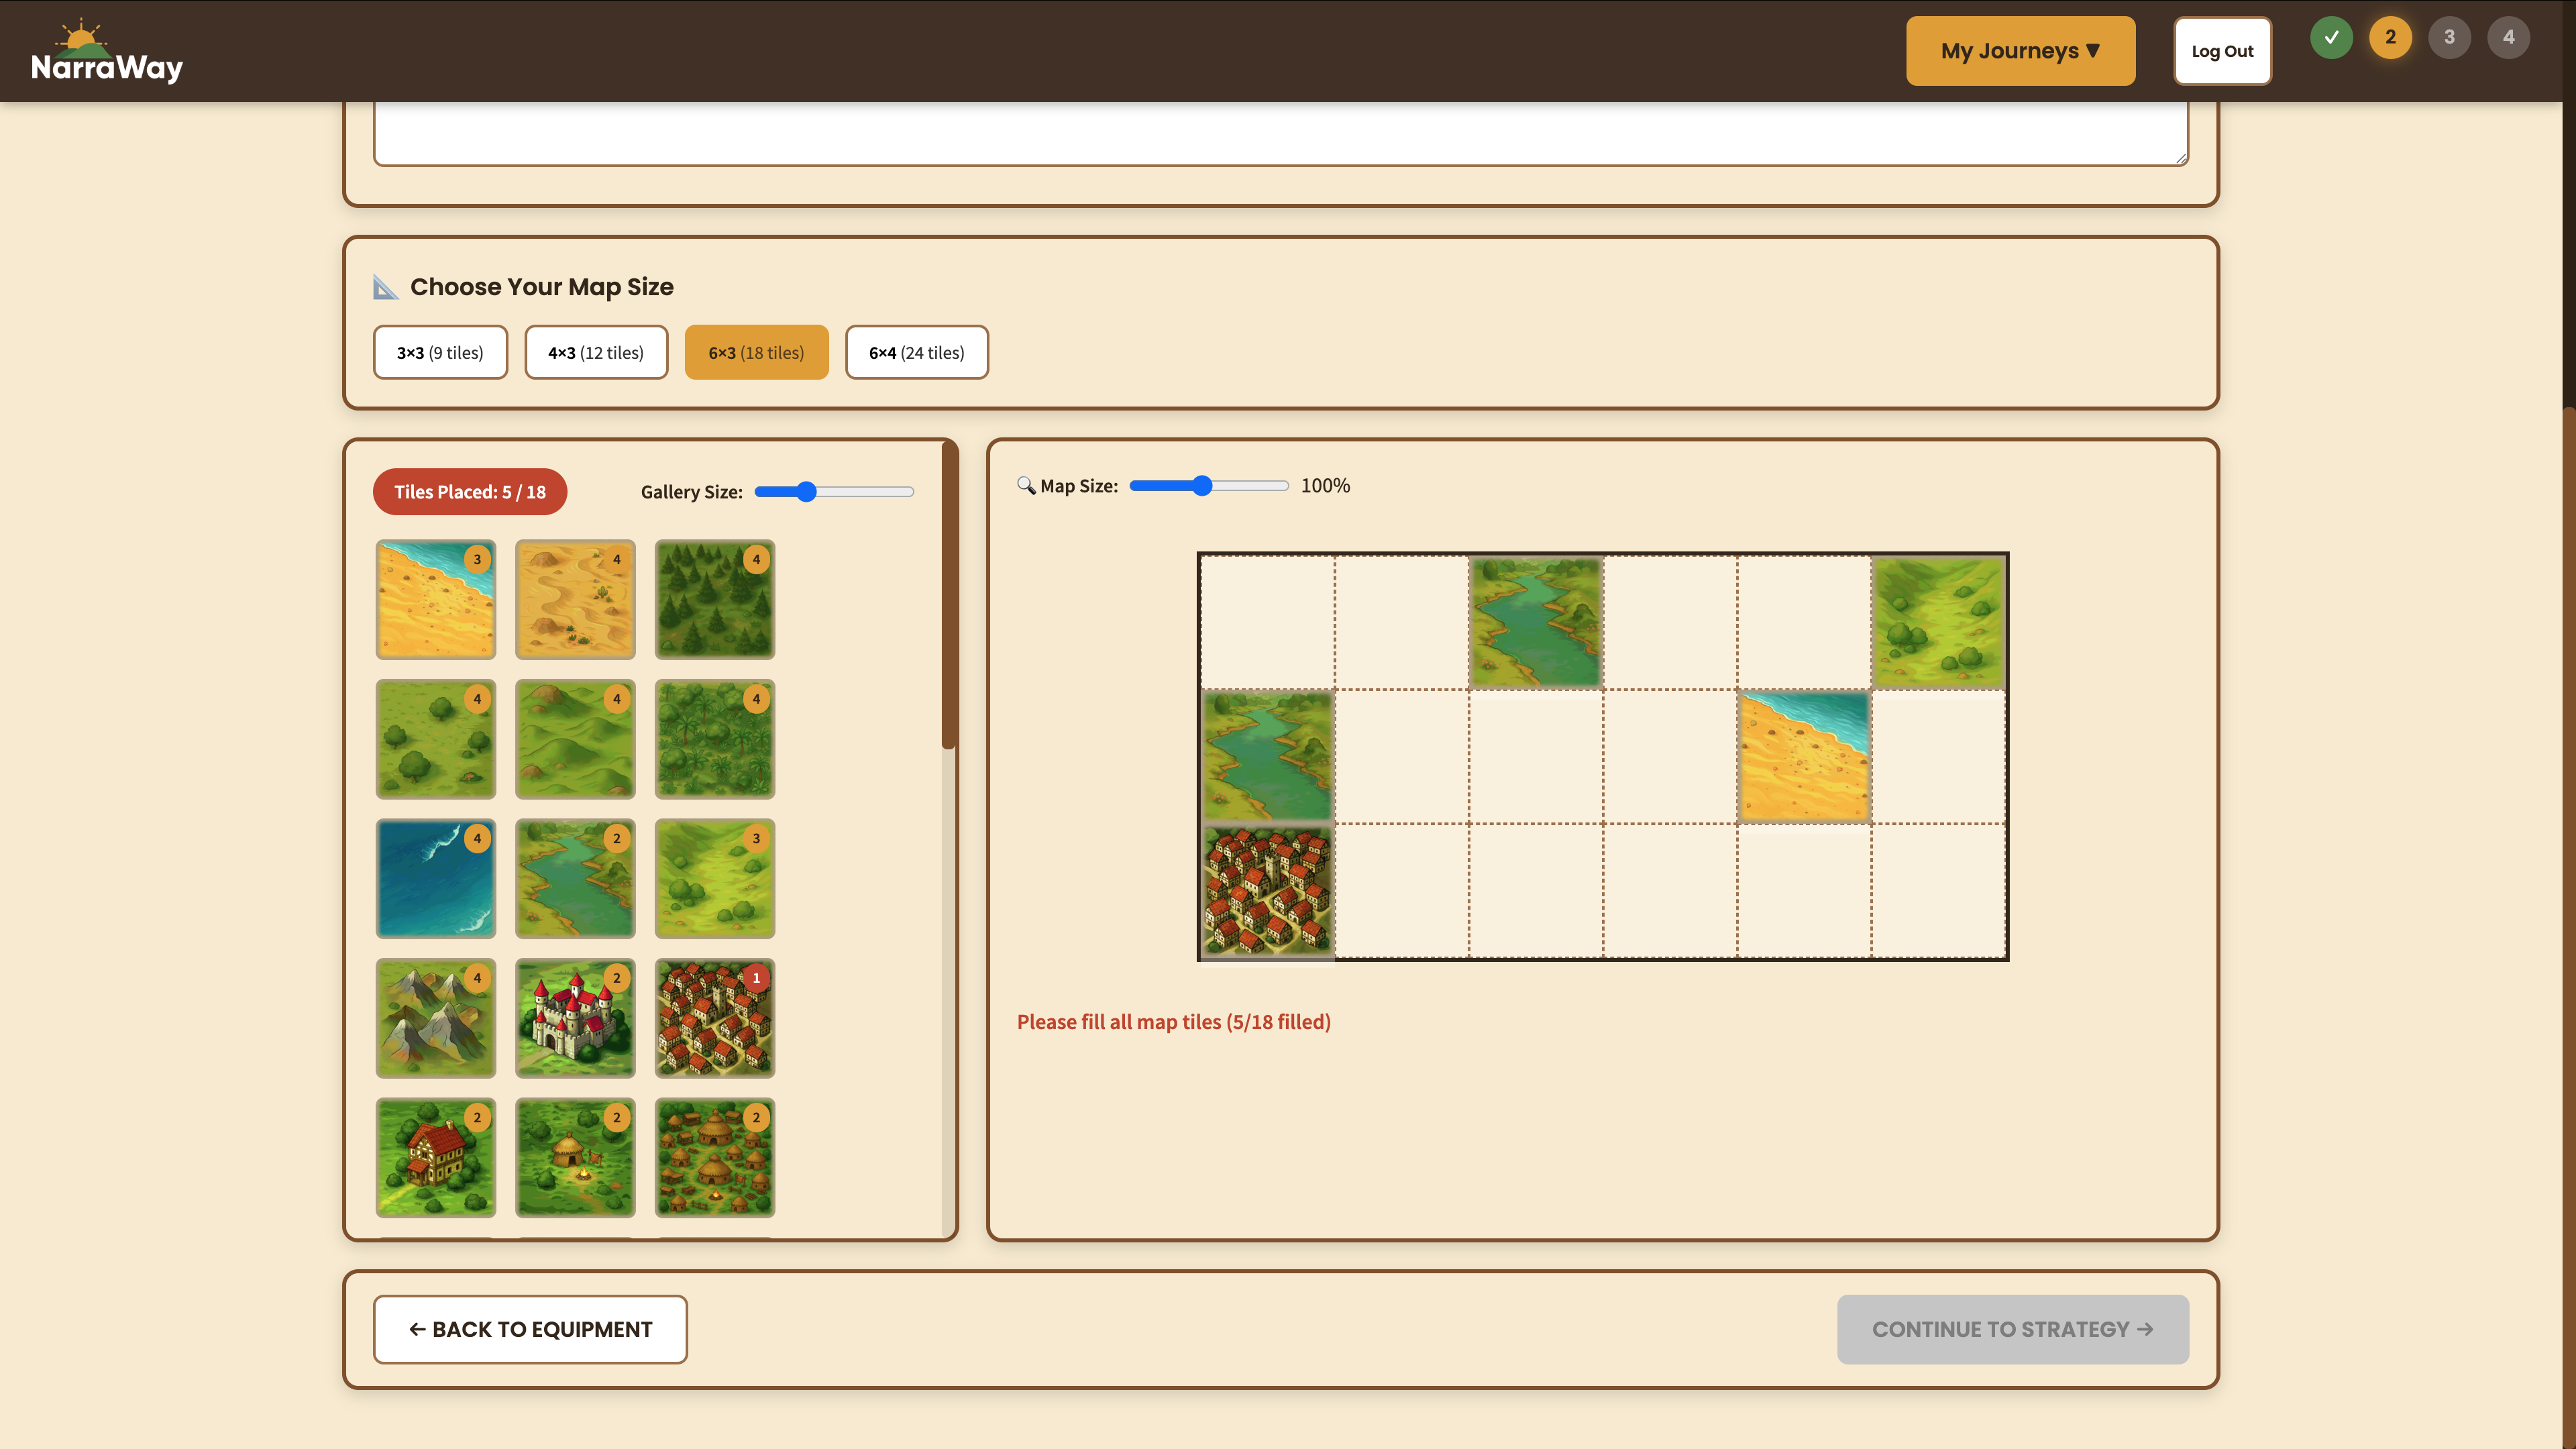The image size is (2576, 1449).
Task: Click the magnifying glass beside Map Size
Action: [x=1026, y=486]
